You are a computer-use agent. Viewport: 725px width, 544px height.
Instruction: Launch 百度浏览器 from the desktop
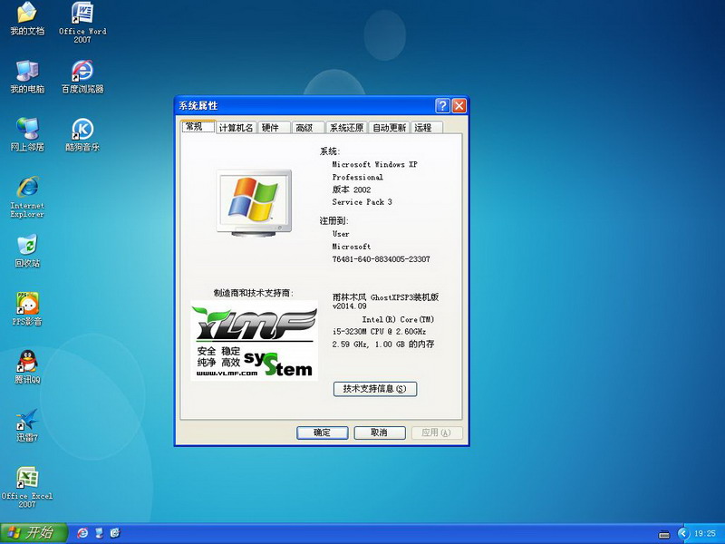point(82,76)
